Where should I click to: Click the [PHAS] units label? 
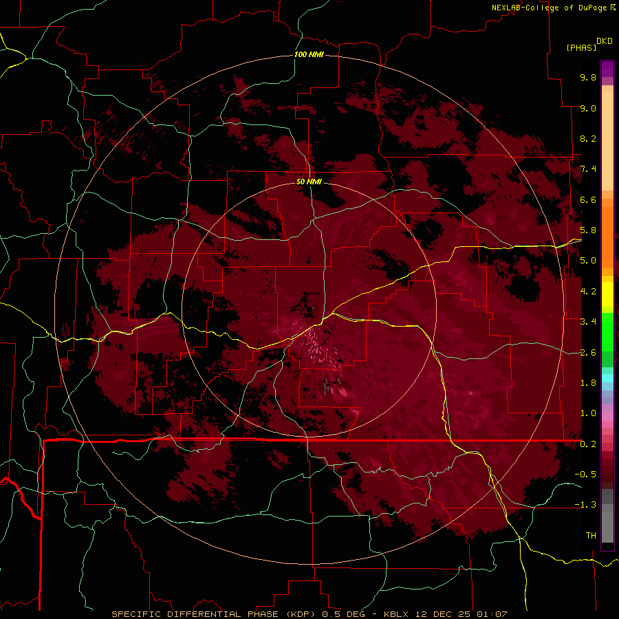[x=581, y=47]
